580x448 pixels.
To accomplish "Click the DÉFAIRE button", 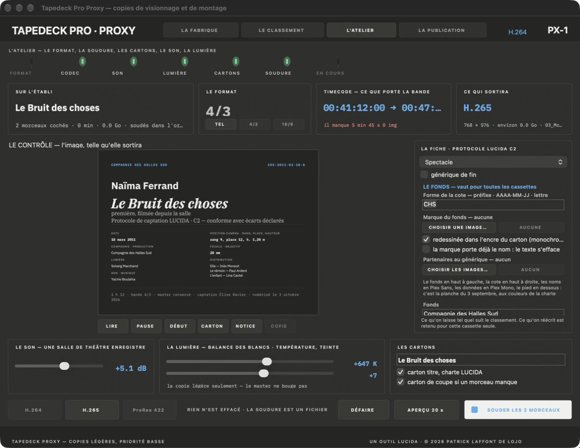I will (363, 410).
